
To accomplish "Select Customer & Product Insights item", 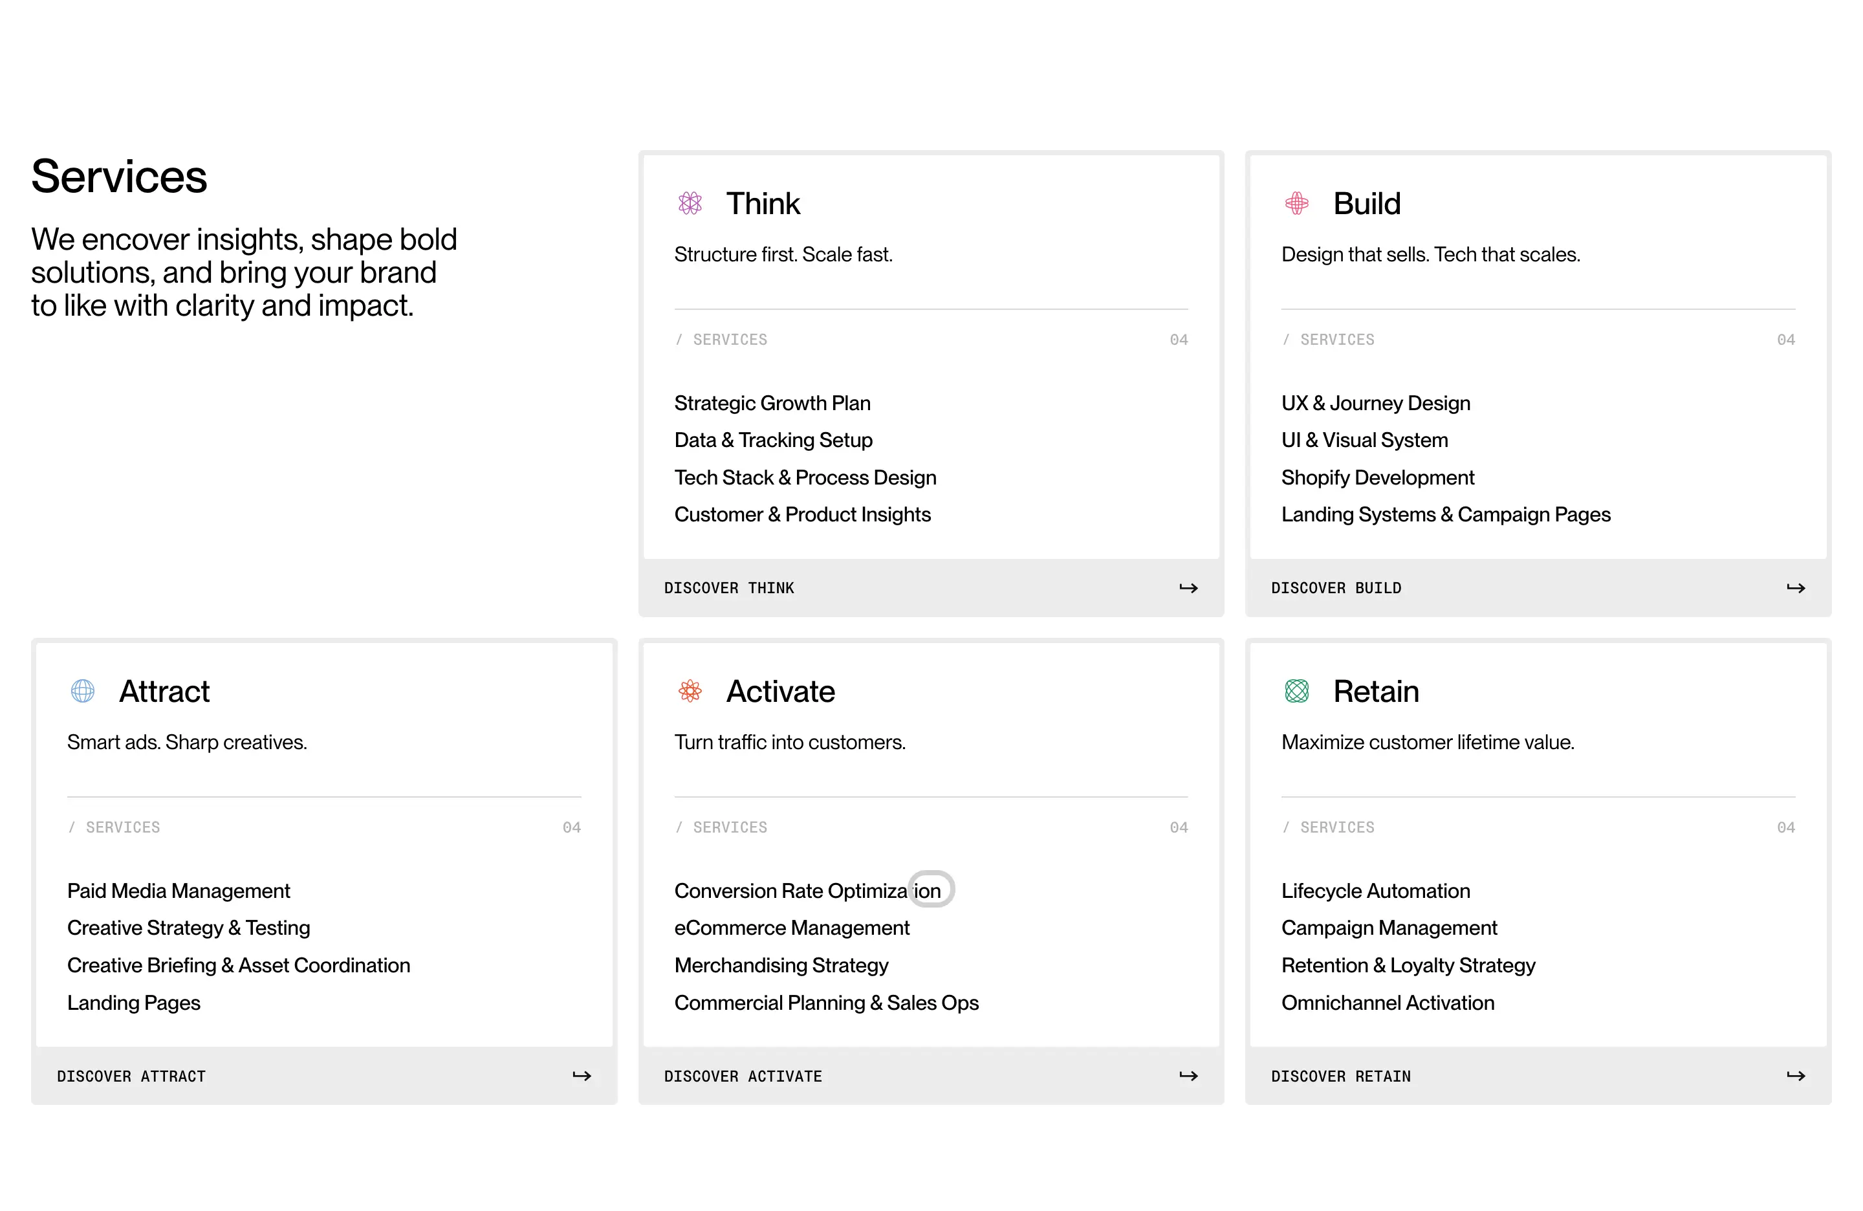I will pos(802,514).
